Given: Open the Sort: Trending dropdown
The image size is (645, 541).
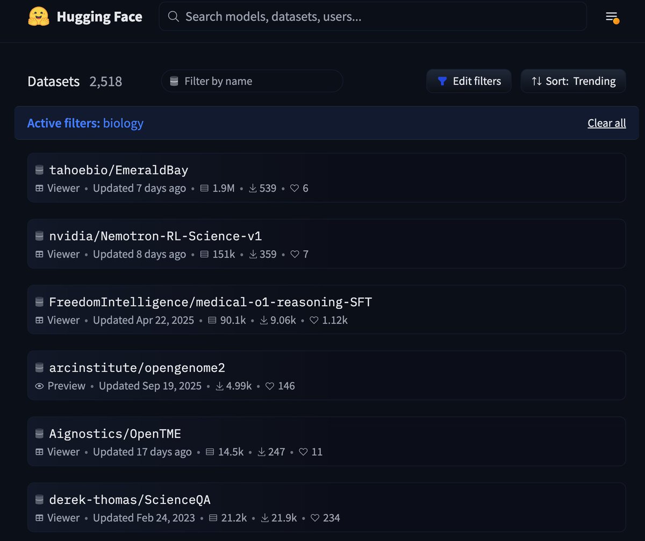Looking at the screenshot, I should point(573,81).
